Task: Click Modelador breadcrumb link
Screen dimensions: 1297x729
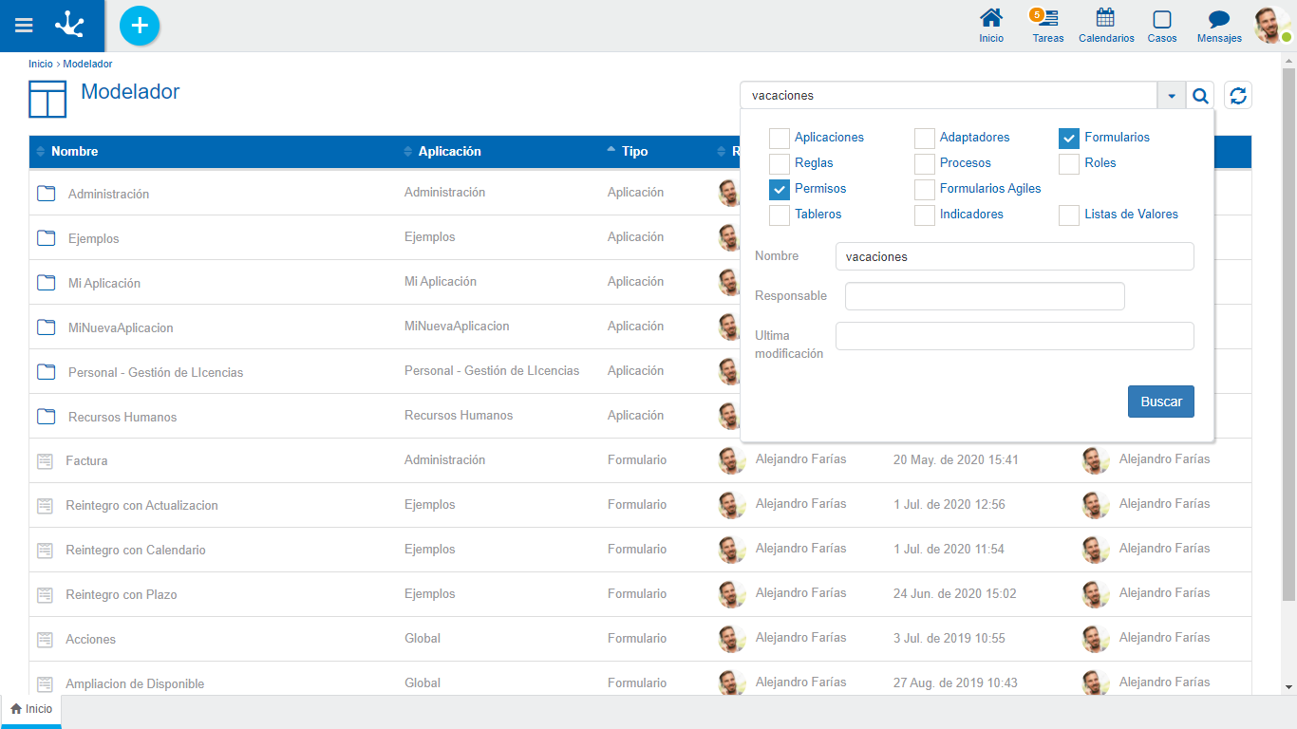Action: point(87,64)
